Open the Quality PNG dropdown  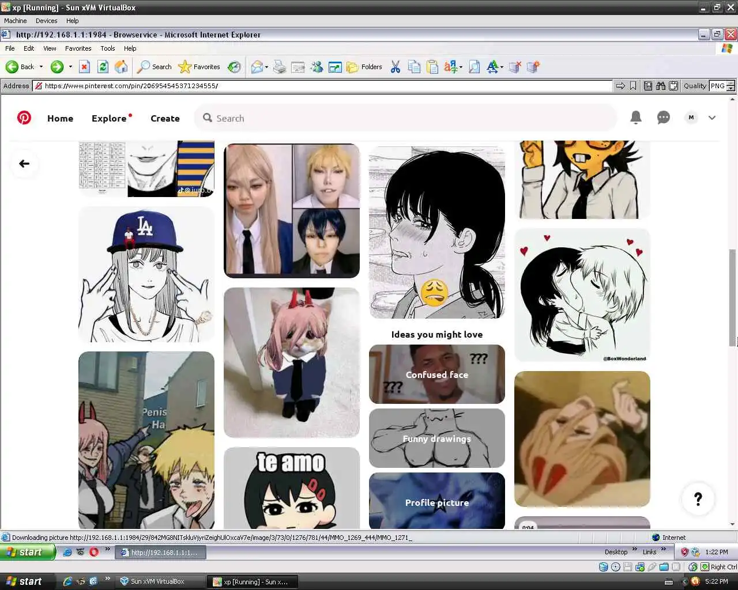tap(722, 86)
